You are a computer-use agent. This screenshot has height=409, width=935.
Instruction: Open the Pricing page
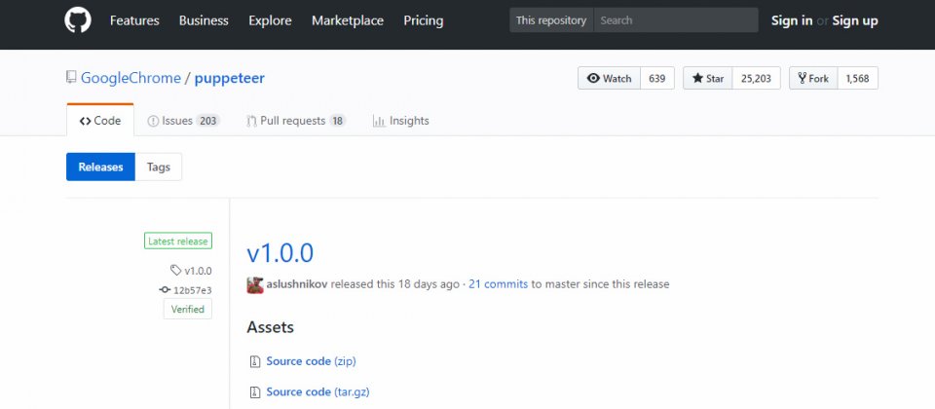point(424,20)
